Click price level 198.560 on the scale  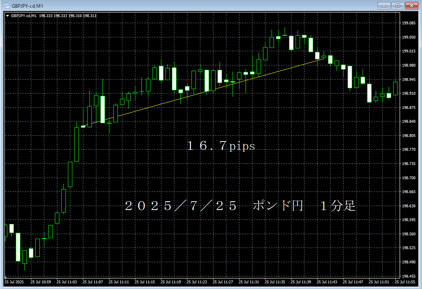coord(409,234)
